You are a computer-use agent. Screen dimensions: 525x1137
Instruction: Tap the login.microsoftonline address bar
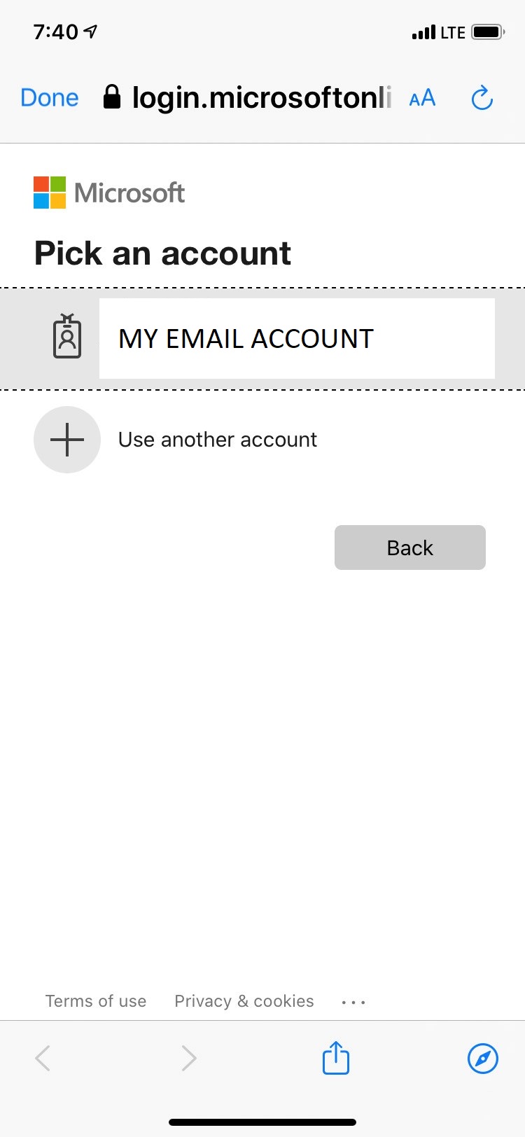(x=262, y=98)
